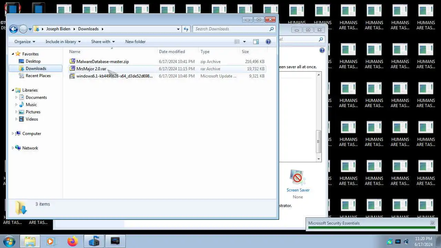Viewport: 441px width, 248px height.
Task: Open the Include in library menu
Action: point(63,42)
